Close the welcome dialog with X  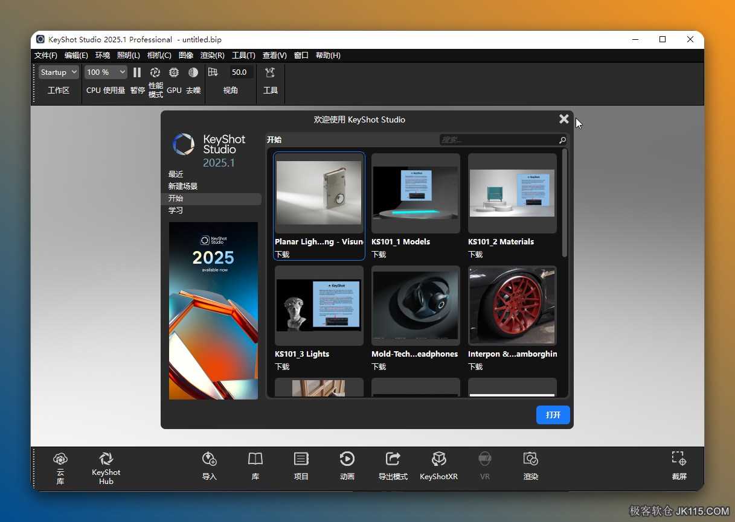point(563,119)
